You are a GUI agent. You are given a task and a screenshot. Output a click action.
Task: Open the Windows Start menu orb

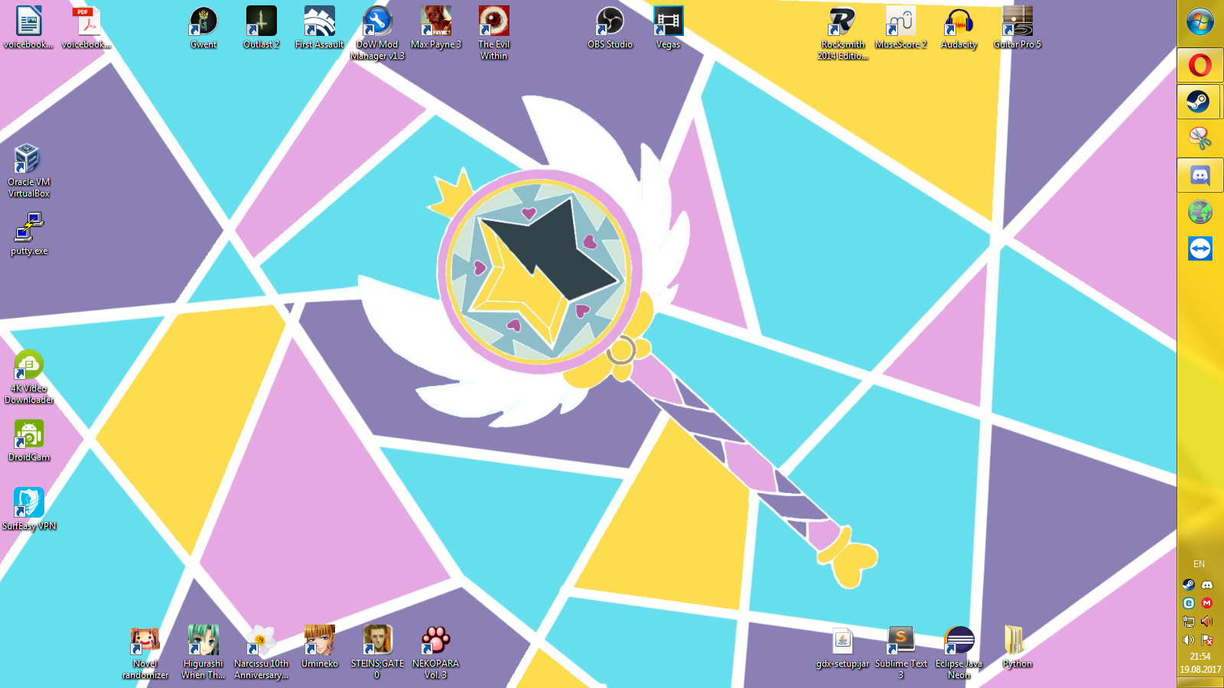tap(1200, 22)
